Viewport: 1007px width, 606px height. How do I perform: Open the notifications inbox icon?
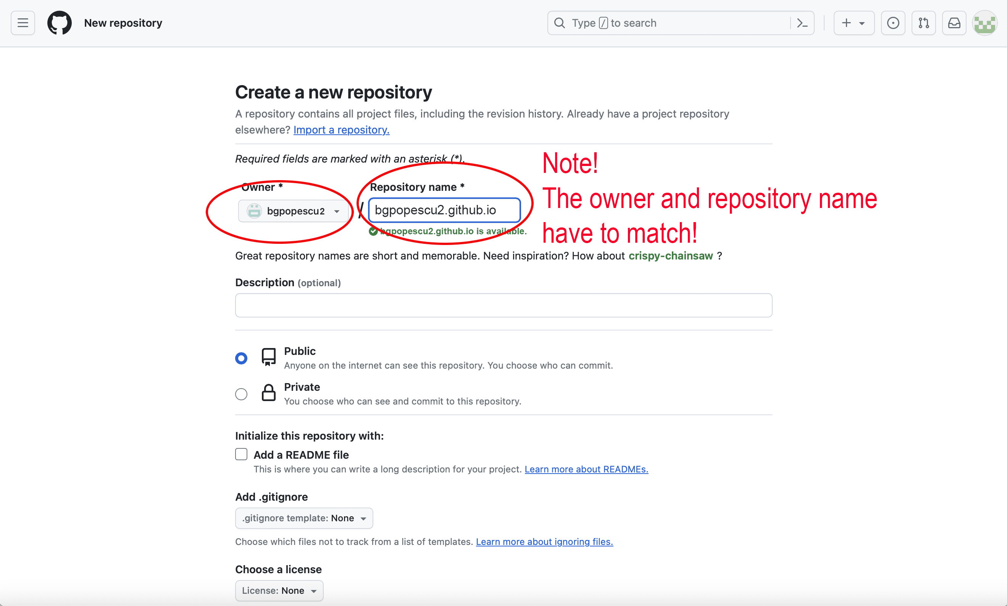pyautogui.click(x=954, y=23)
